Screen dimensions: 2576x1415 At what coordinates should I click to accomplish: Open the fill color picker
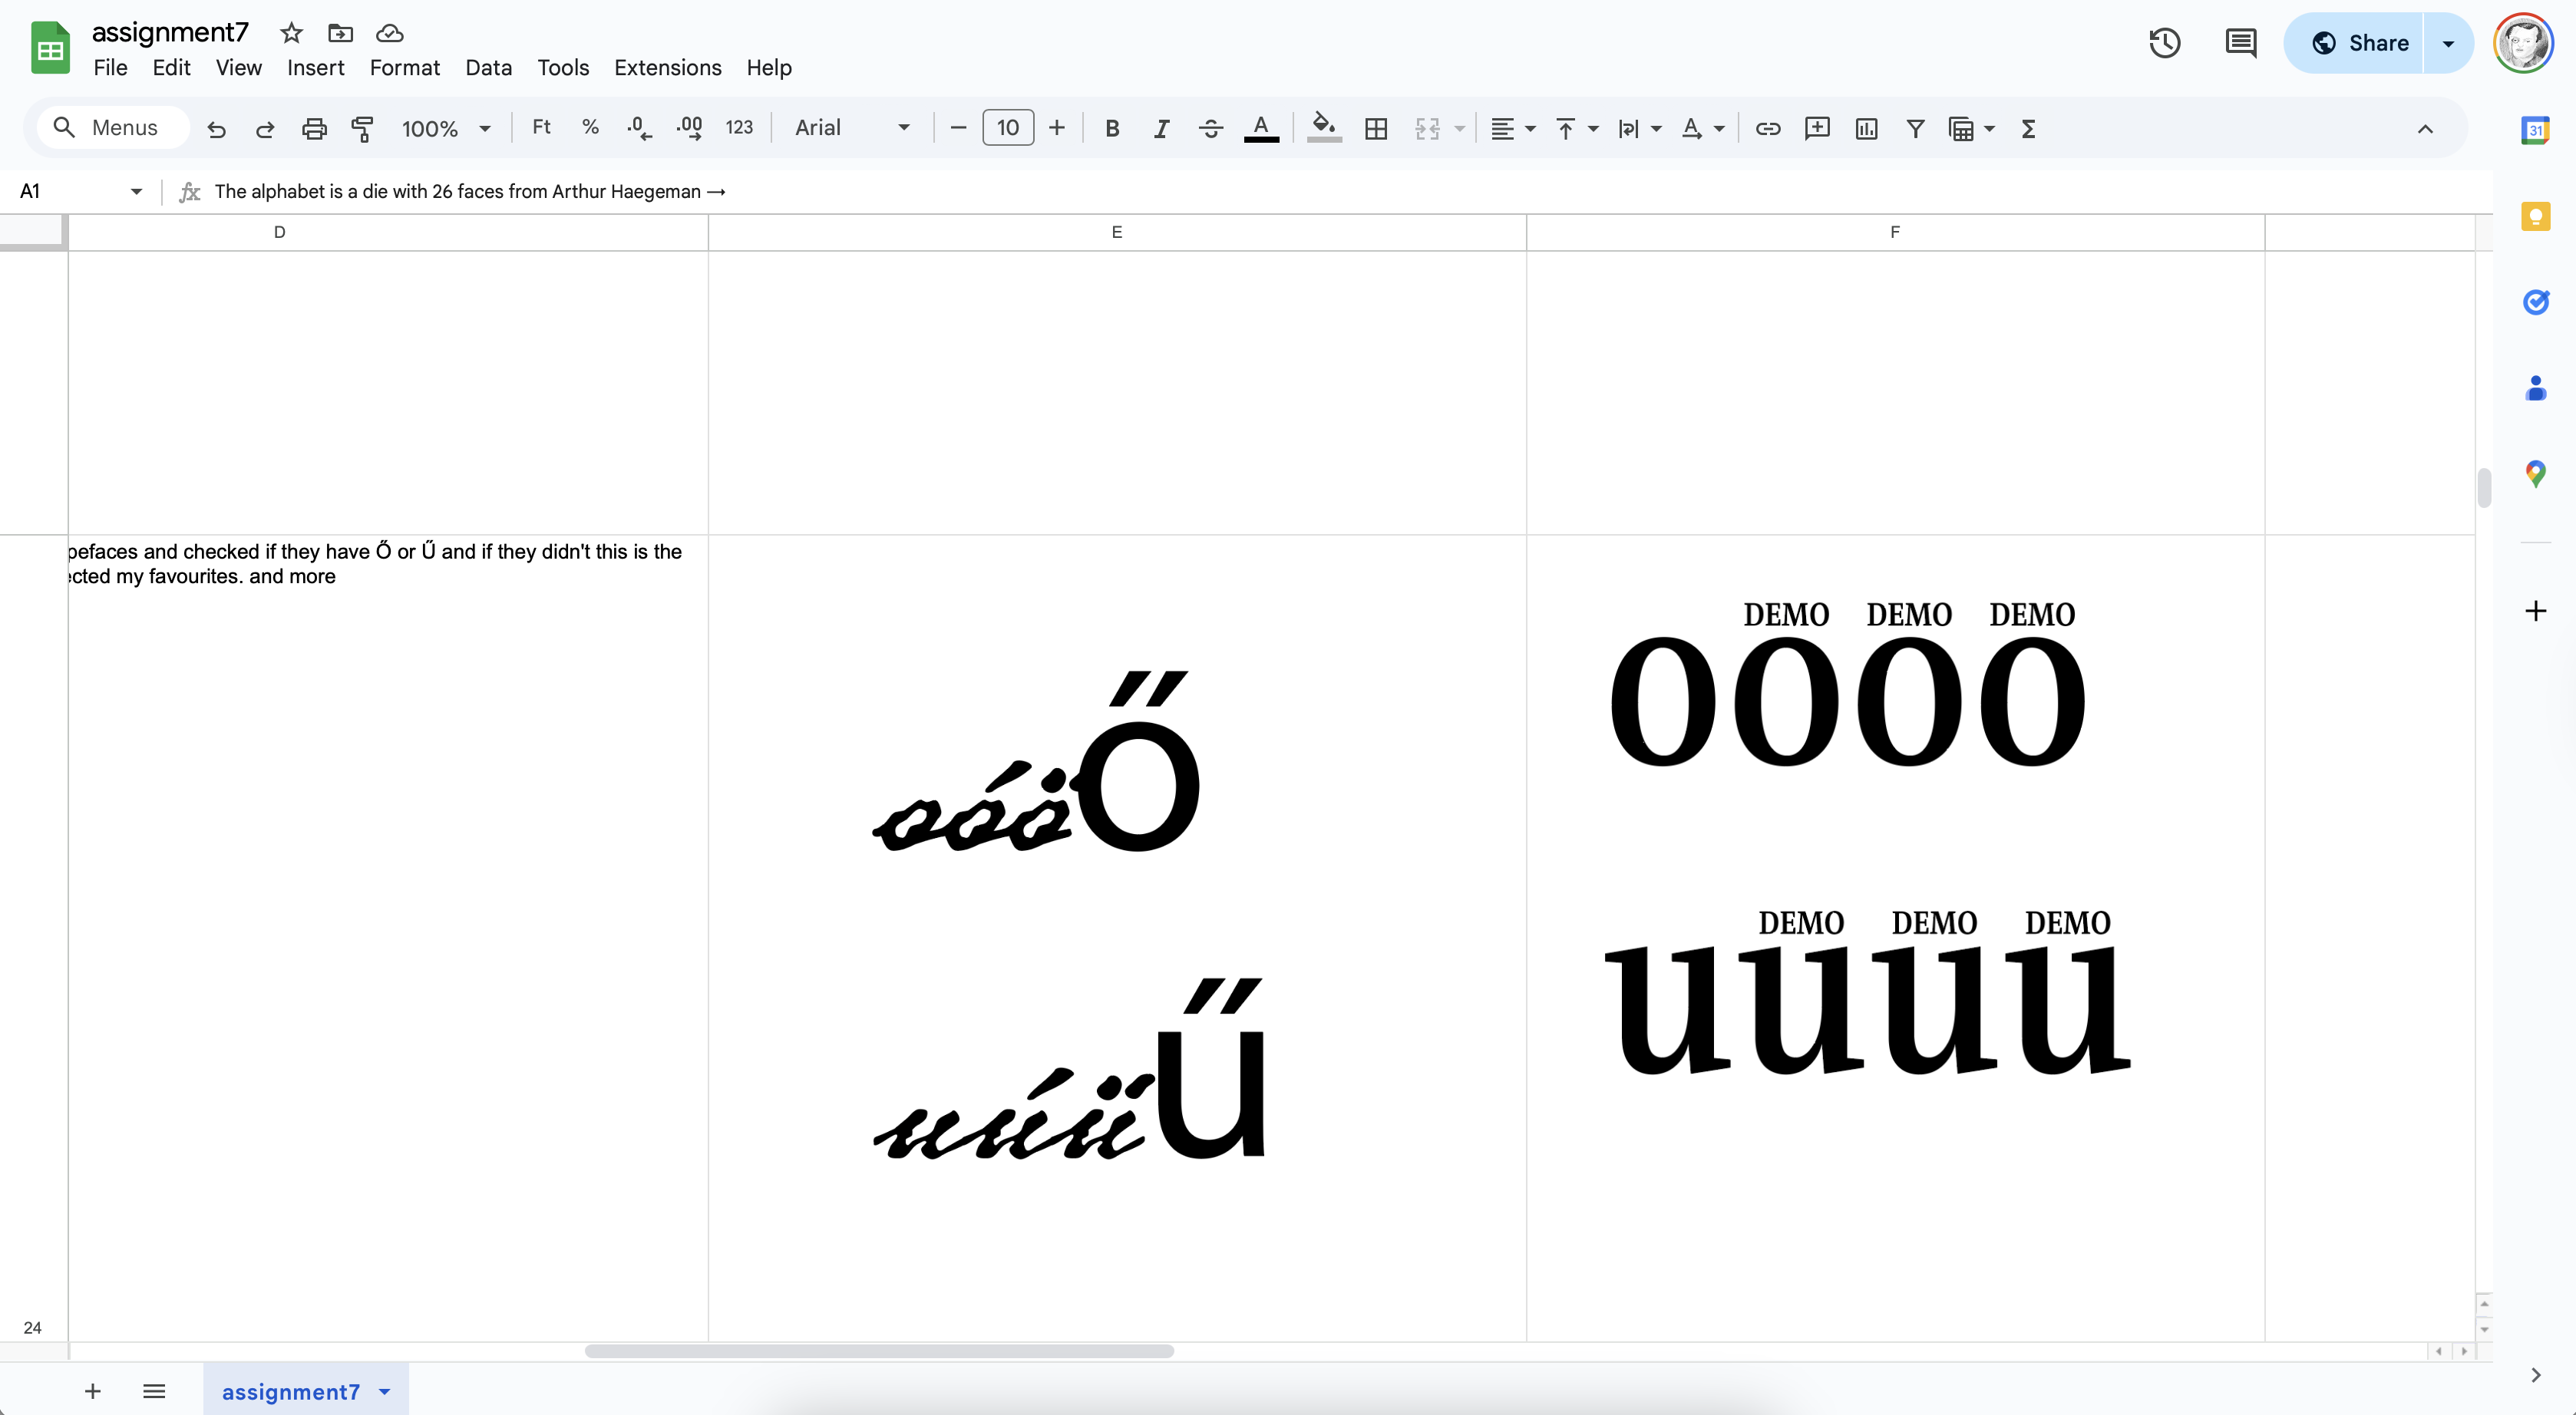(x=1323, y=128)
